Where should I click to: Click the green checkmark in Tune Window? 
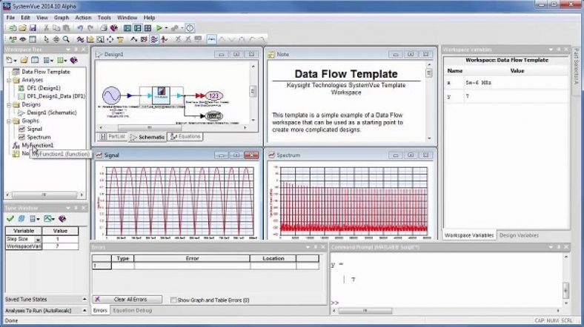10,219
